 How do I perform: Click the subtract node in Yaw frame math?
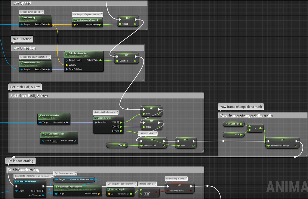coord(255,128)
